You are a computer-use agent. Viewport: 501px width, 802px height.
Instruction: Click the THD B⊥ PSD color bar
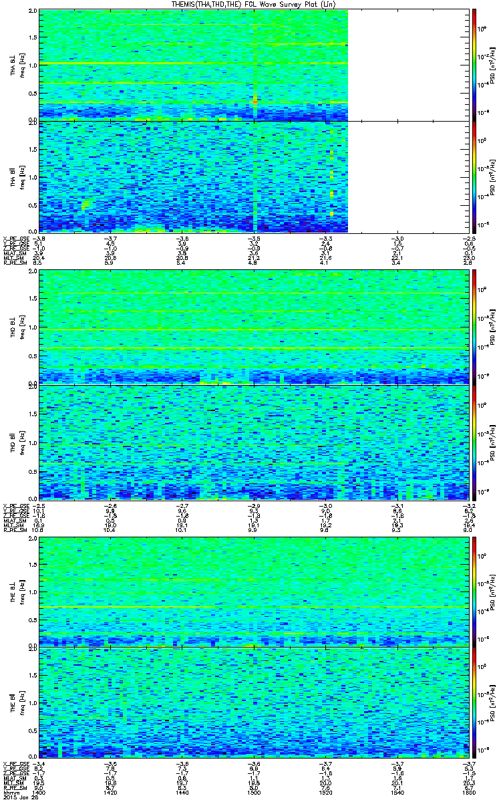point(474,327)
